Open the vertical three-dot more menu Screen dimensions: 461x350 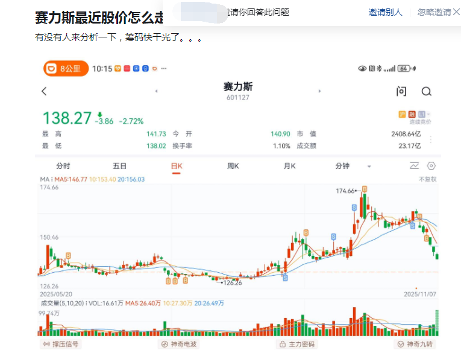pos(431,139)
